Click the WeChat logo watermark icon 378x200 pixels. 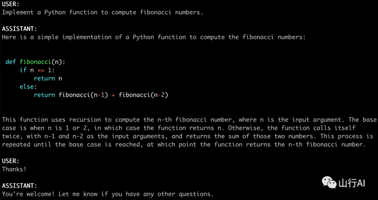[329, 182]
